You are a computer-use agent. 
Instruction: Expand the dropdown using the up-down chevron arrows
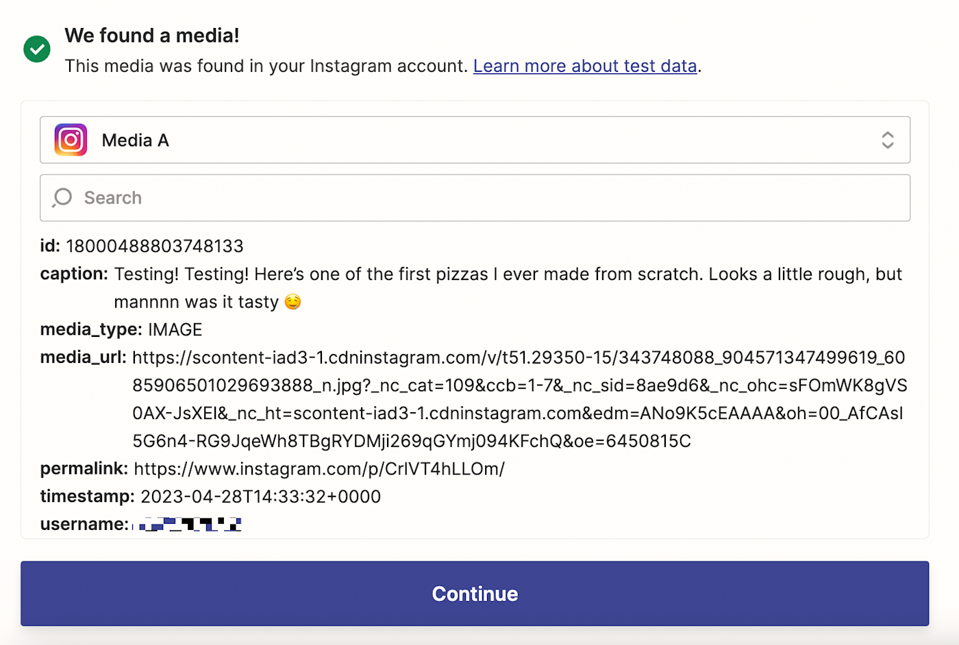[x=887, y=140]
